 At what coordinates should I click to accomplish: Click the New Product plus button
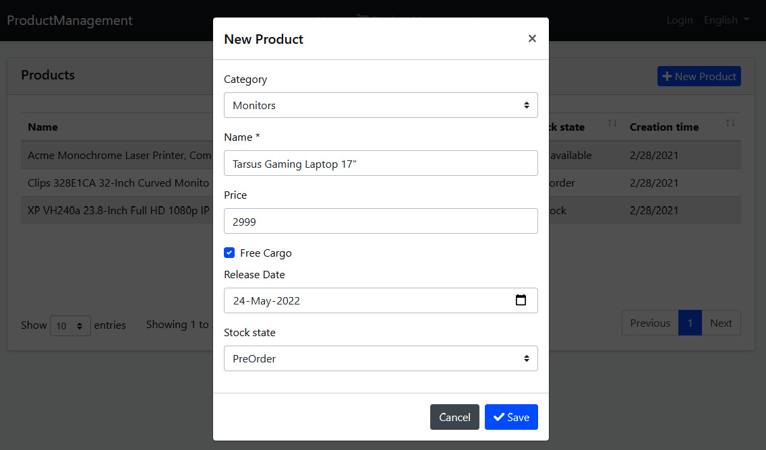[699, 76]
